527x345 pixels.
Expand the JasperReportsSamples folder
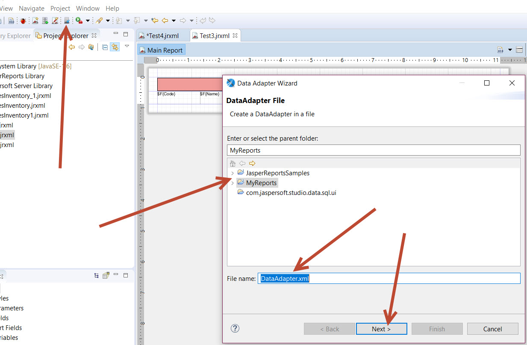pos(233,173)
